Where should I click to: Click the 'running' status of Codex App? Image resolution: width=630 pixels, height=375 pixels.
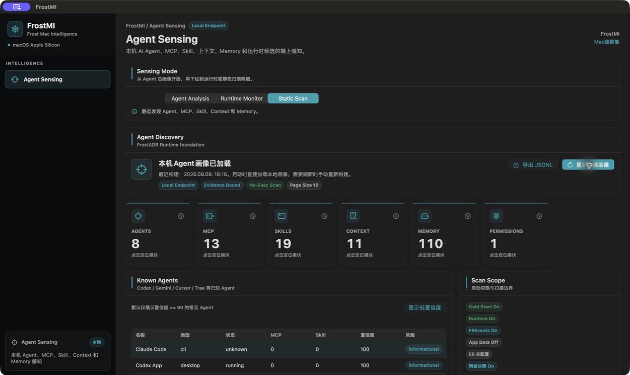[x=235, y=365]
